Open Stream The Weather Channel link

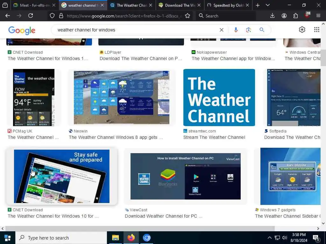pyautogui.click(x=214, y=137)
